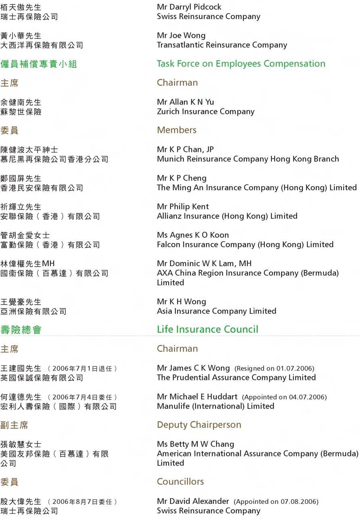Select the text Transatlantic Reinsurance Company
The image size is (361, 530).
pos(222,45)
